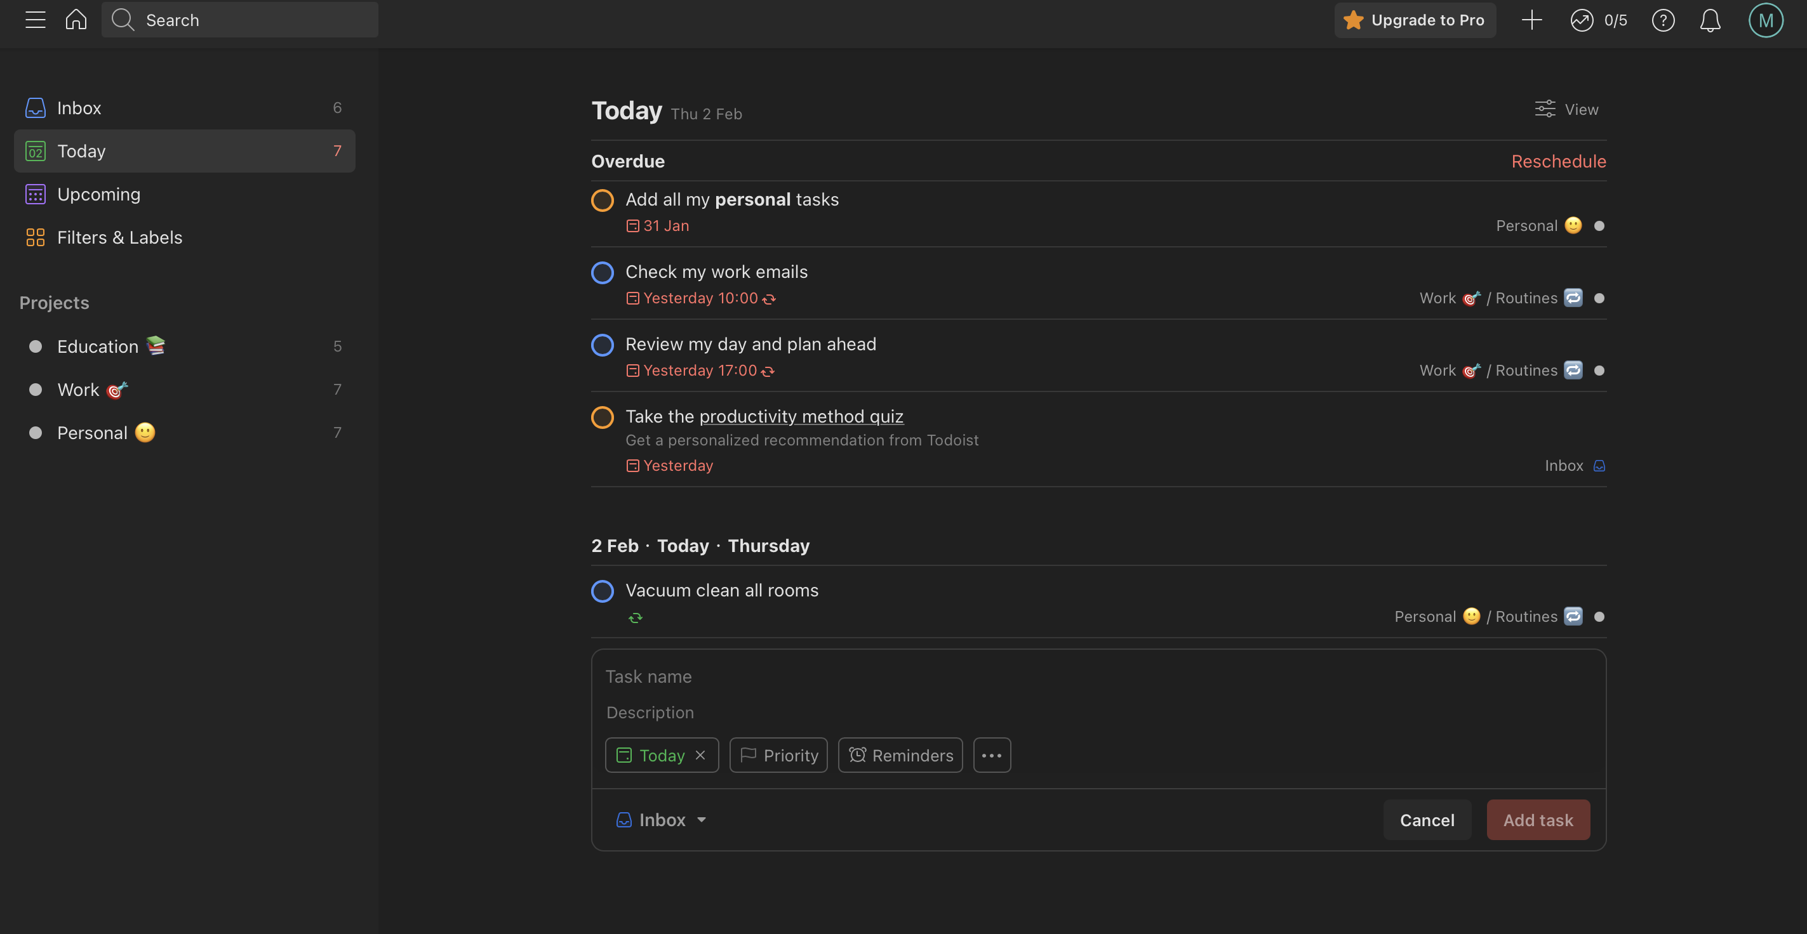1807x934 pixels.
Task: Expand the Inbox project selector dropdown
Action: click(661, 820)
